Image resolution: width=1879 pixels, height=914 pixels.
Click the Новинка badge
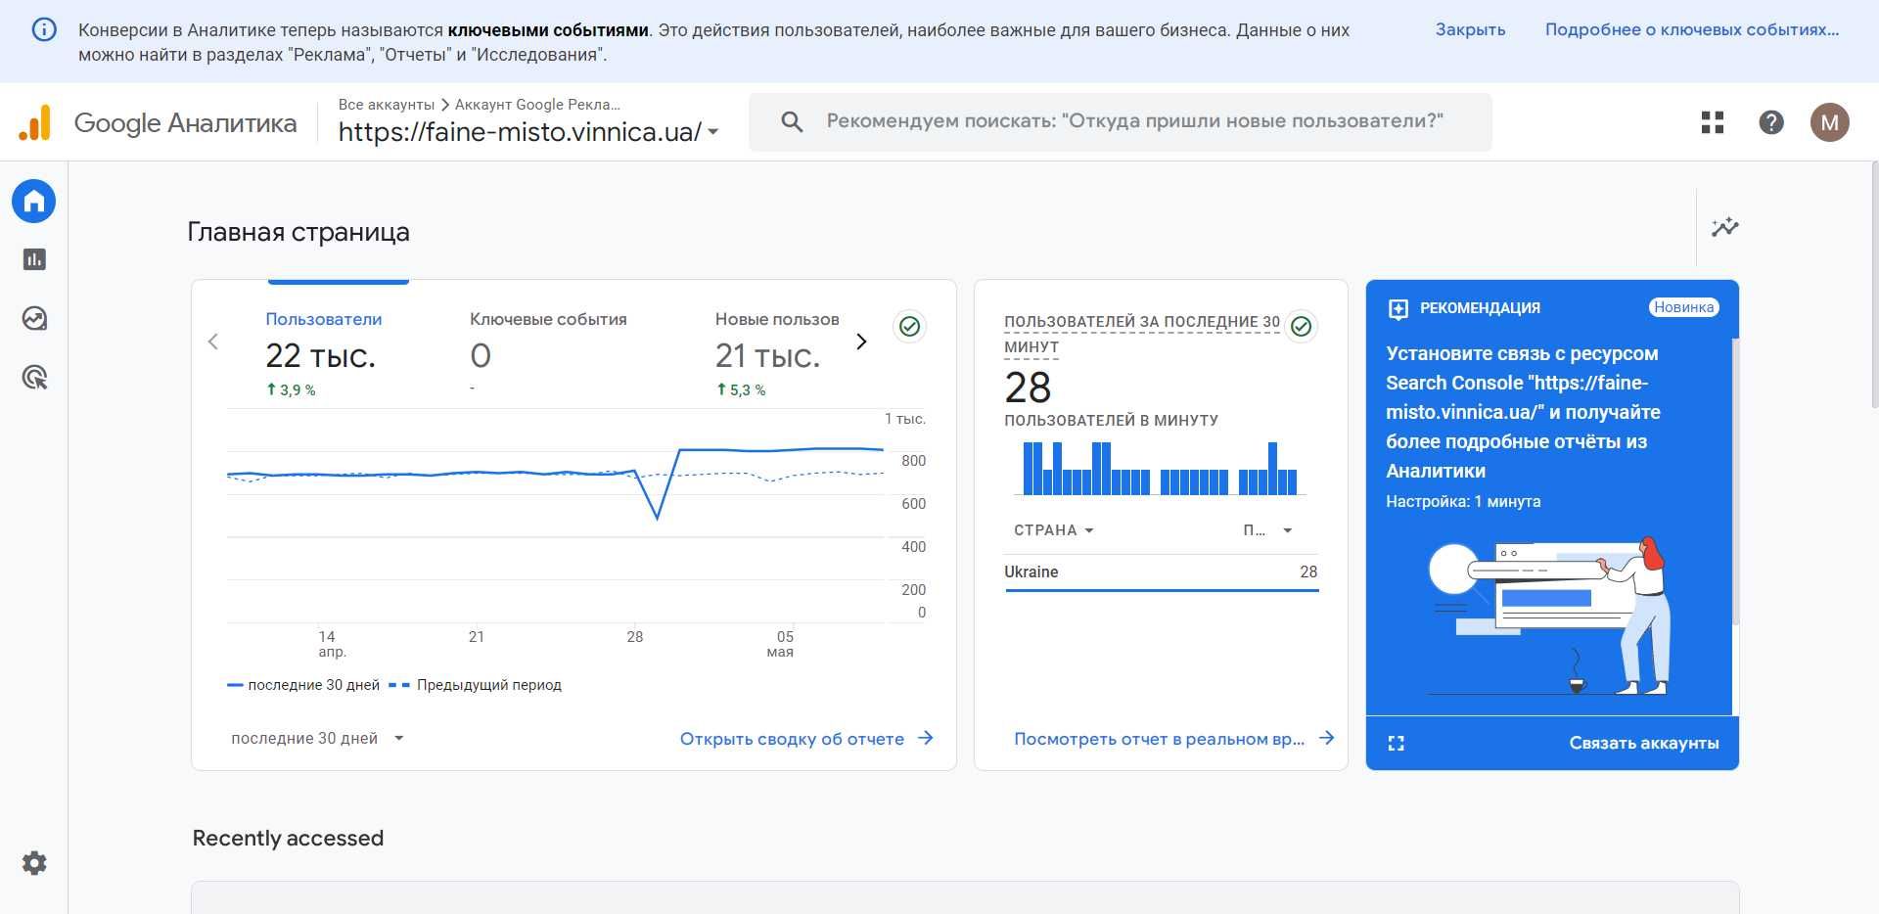pos(1683,307)
